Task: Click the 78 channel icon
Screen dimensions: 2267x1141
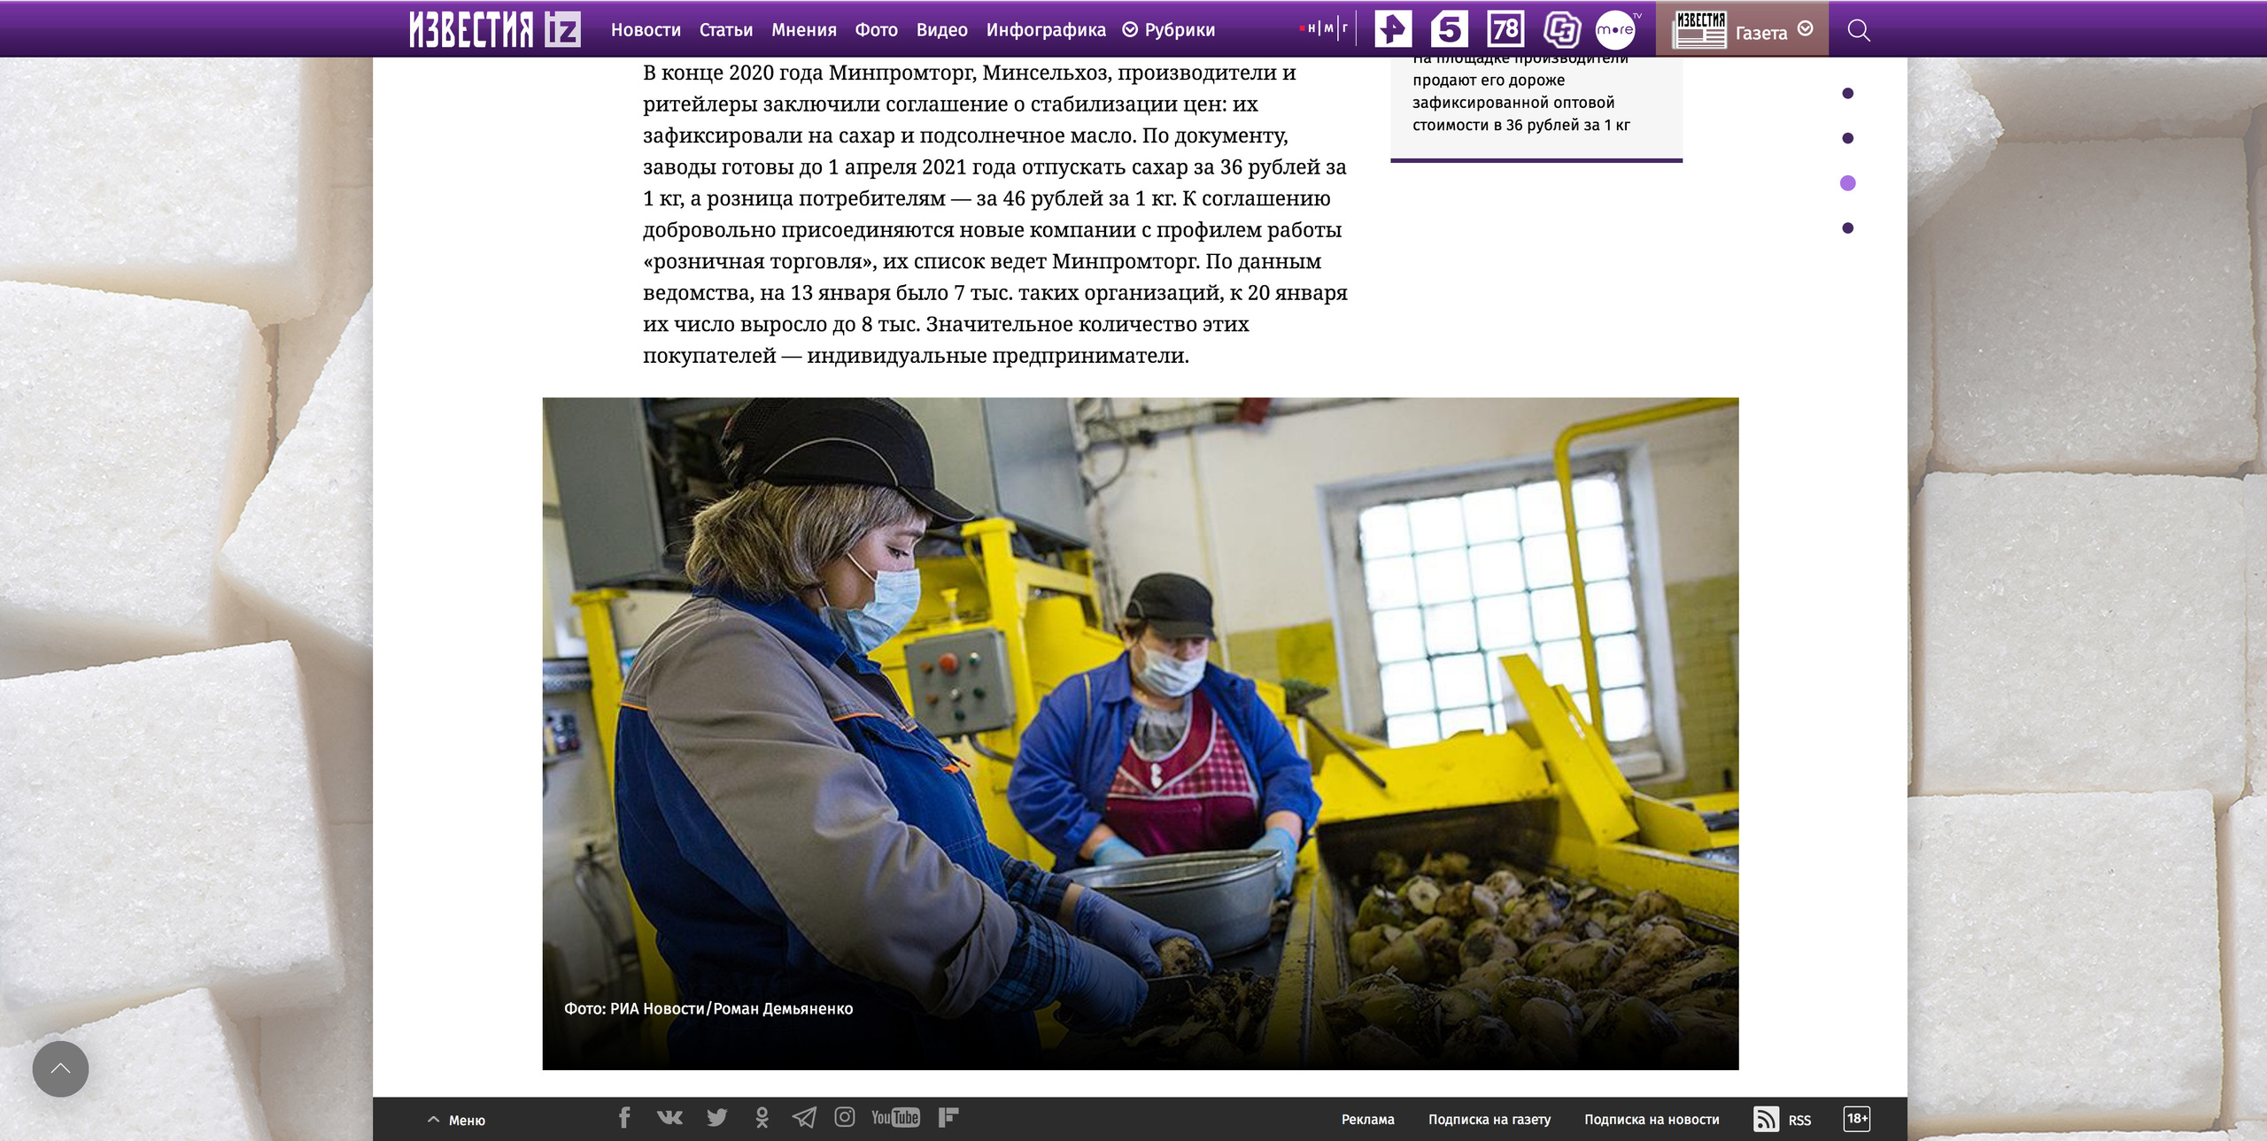Action: pyautogui.click(x=1505, y=29)
